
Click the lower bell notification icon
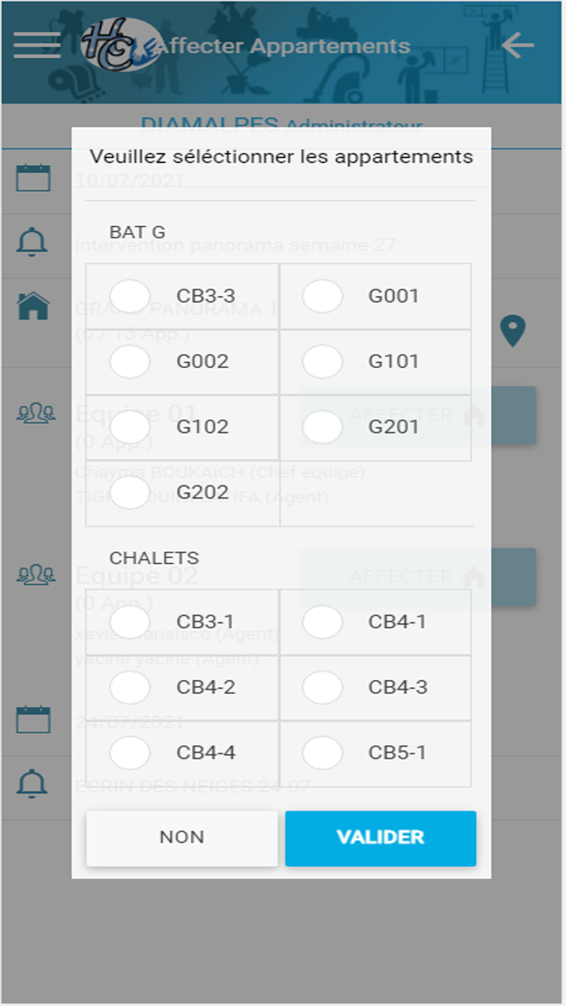[32, 784]
